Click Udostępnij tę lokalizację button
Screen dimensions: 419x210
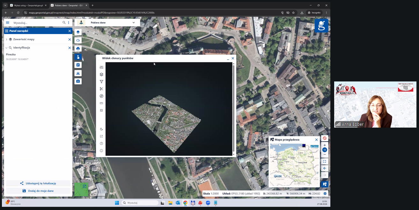click(x=38, y=183)
